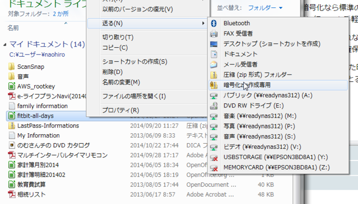Collapse the マイ ドキュメント (14) group
The height and width of the screenshot is (204, 358).
click(x=5, y=45)
